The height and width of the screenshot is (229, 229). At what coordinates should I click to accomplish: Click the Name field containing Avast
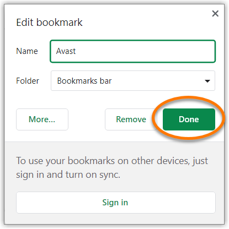[132, 51]
